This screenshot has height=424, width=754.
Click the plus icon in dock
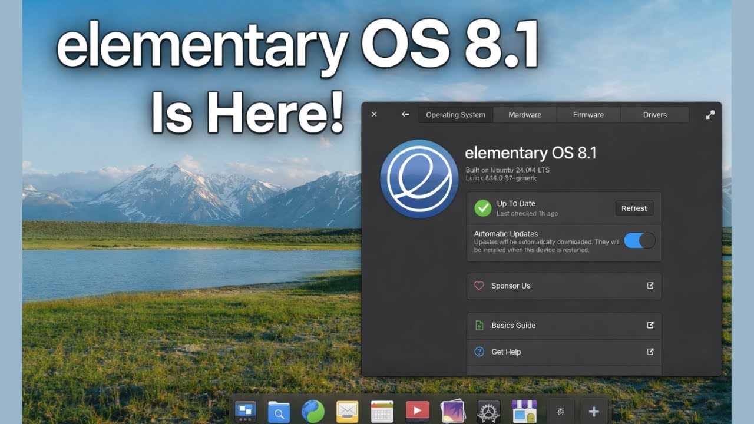coord(594,412)
